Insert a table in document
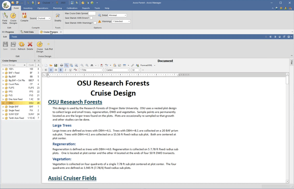294x189 pixels. 124,65
